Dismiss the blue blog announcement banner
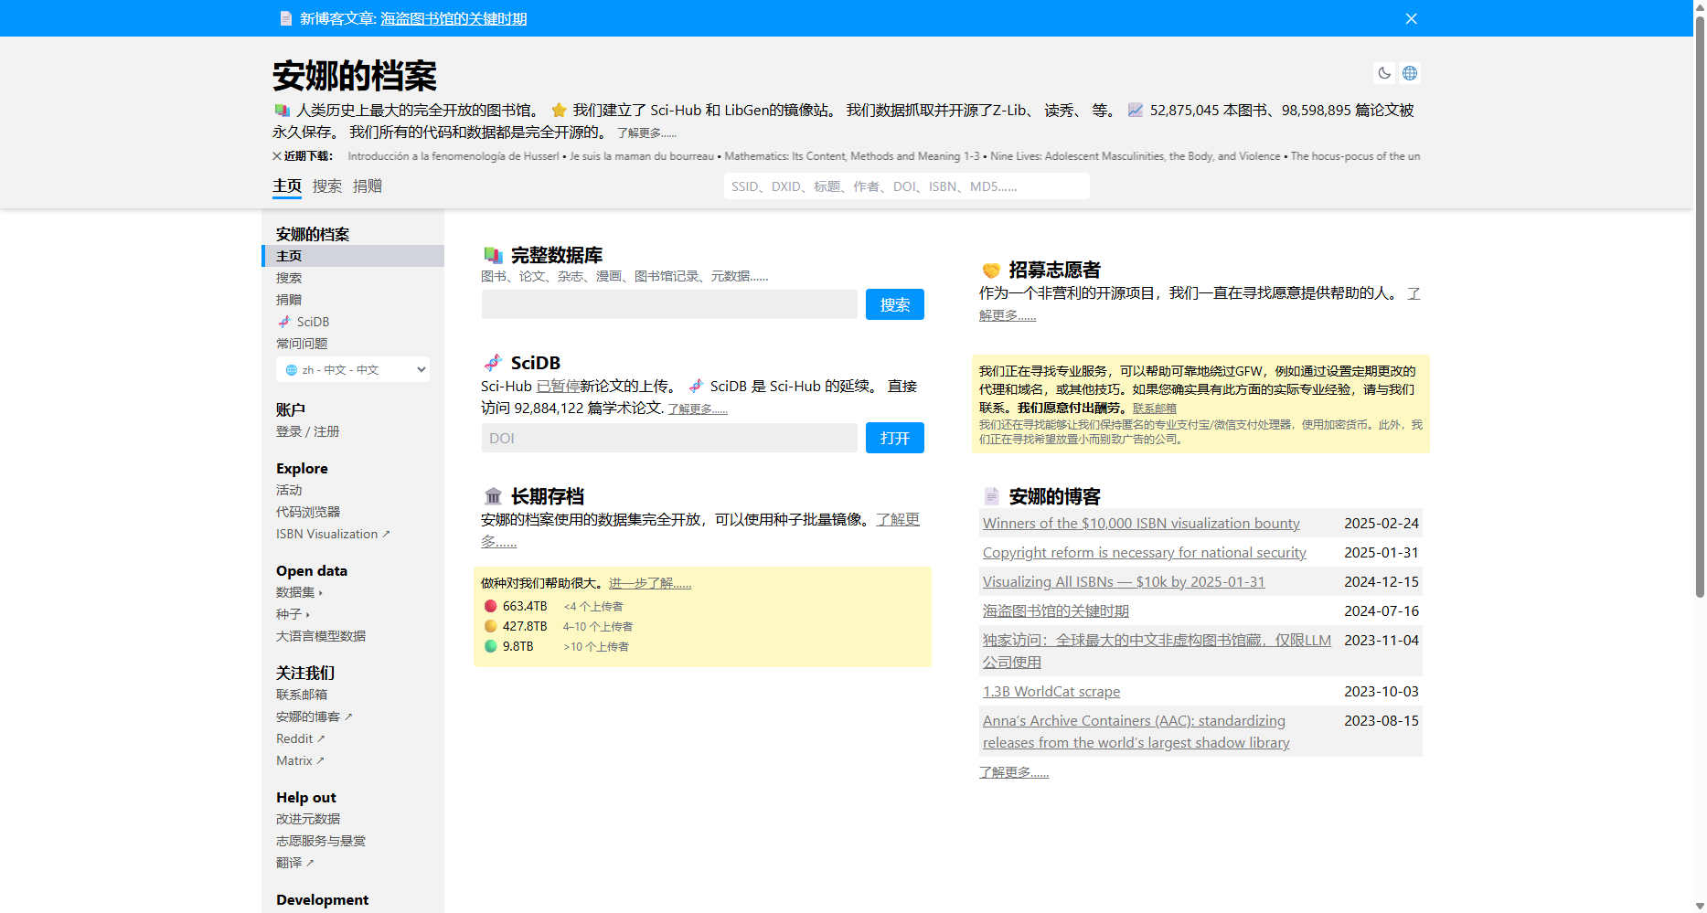This screenshot has height=913, width=1707. pos(1412,18)
